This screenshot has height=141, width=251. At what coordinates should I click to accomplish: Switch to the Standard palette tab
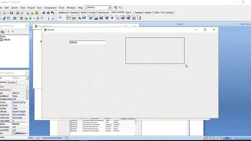74,13
